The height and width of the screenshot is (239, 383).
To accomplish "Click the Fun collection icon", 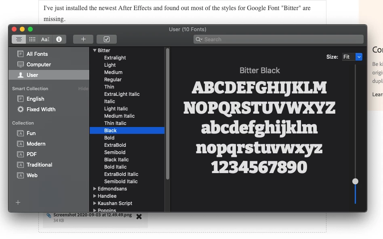I will click(21, 133).
